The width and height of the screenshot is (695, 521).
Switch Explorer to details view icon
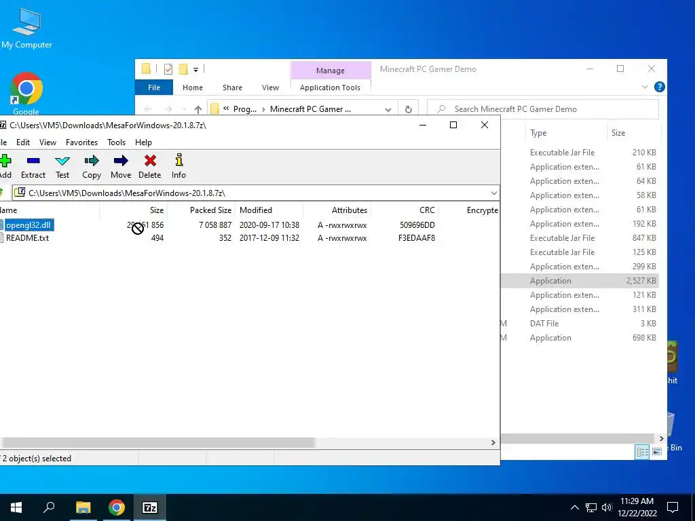tap(642, 451)
